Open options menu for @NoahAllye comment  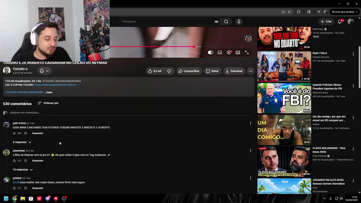[x=250, y=151]
